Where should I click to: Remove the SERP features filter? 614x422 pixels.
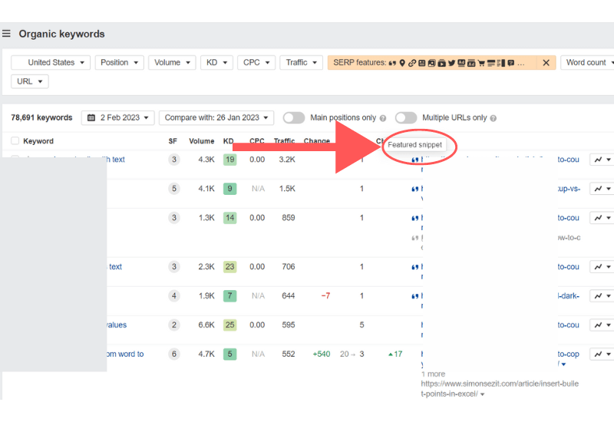(x=546, y=63)
